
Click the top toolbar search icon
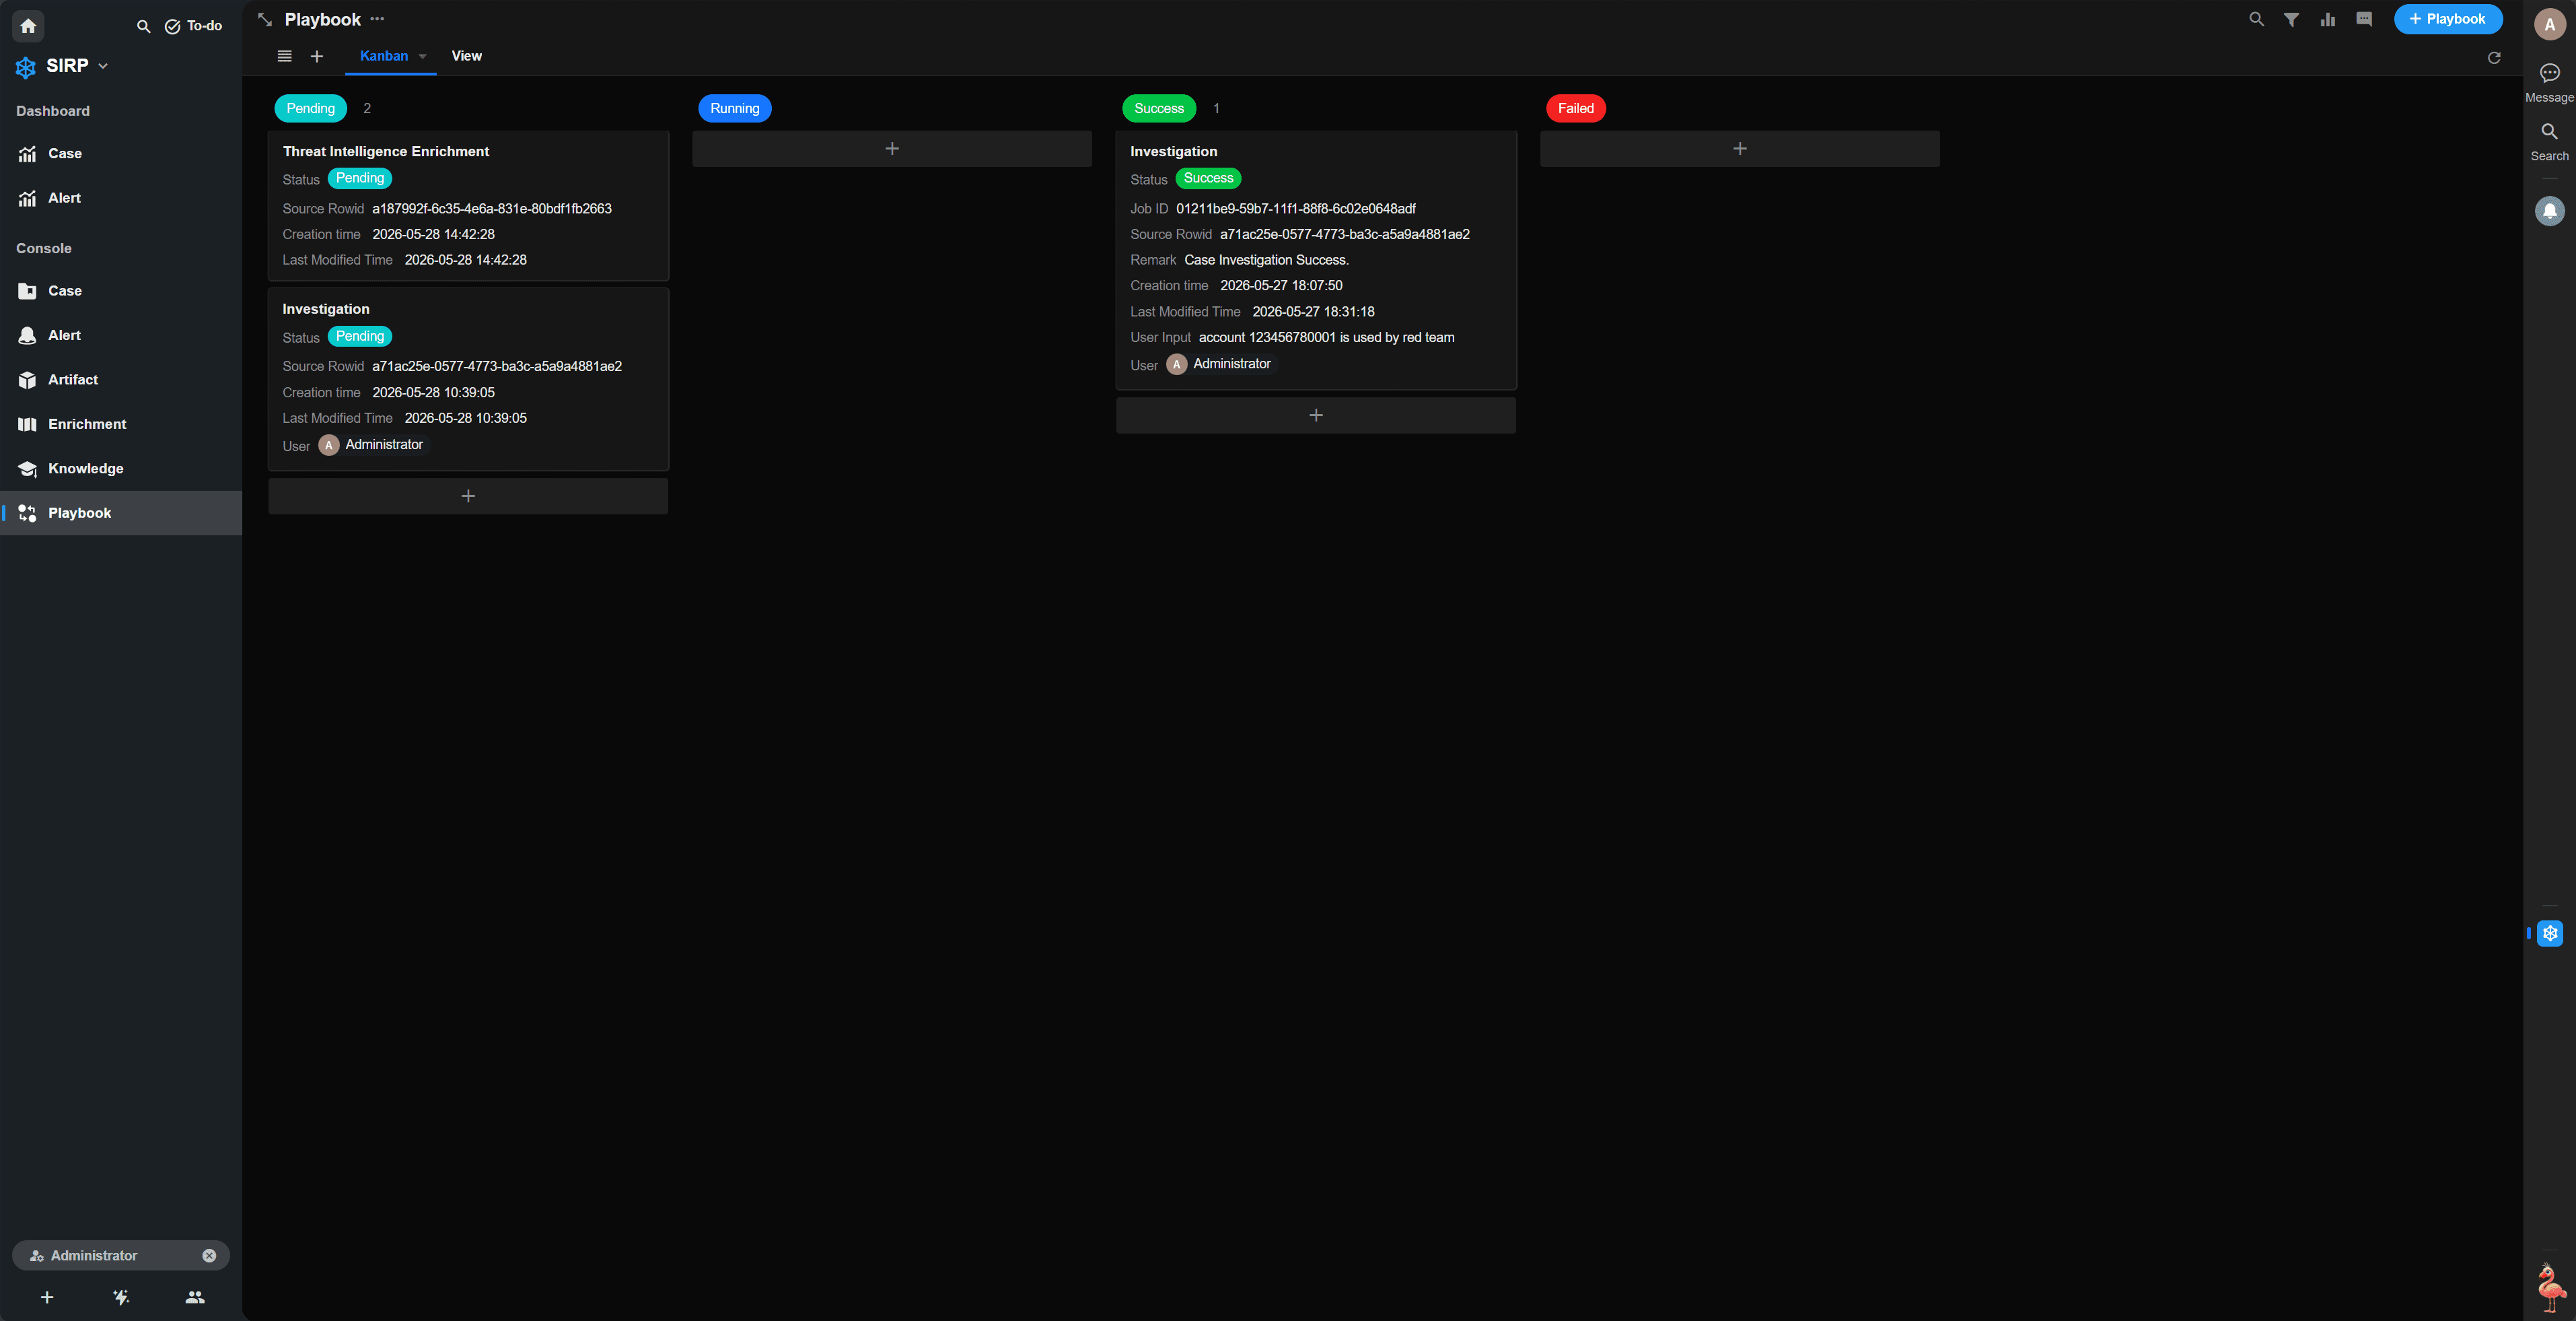point(2257,19)
